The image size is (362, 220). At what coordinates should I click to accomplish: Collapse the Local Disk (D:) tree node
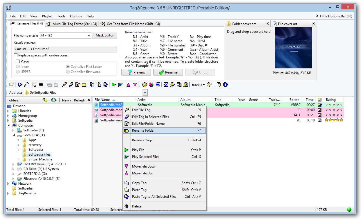[13, 135]
